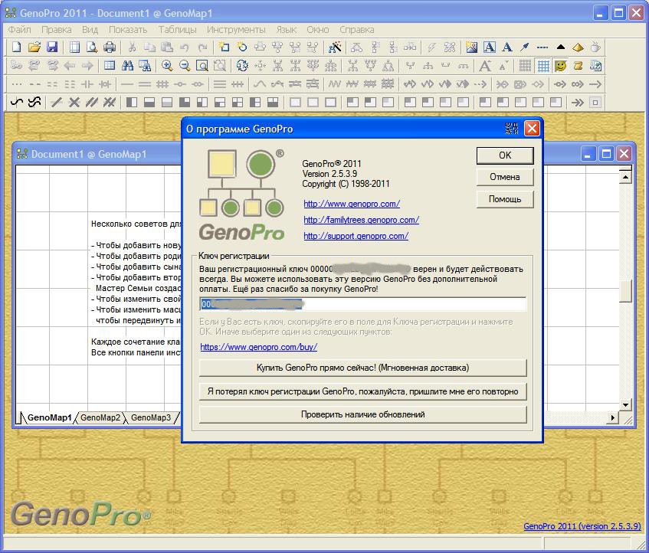Zoom out with the minus magnifier icon
The image size is (649, 553).
click(x=185, y=65)
